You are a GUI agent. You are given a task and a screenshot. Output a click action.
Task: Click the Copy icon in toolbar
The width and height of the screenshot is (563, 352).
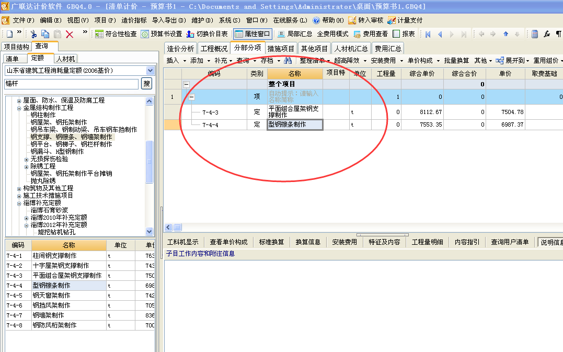(45, 34)
